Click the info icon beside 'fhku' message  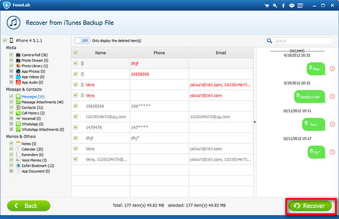coord(332,68)
